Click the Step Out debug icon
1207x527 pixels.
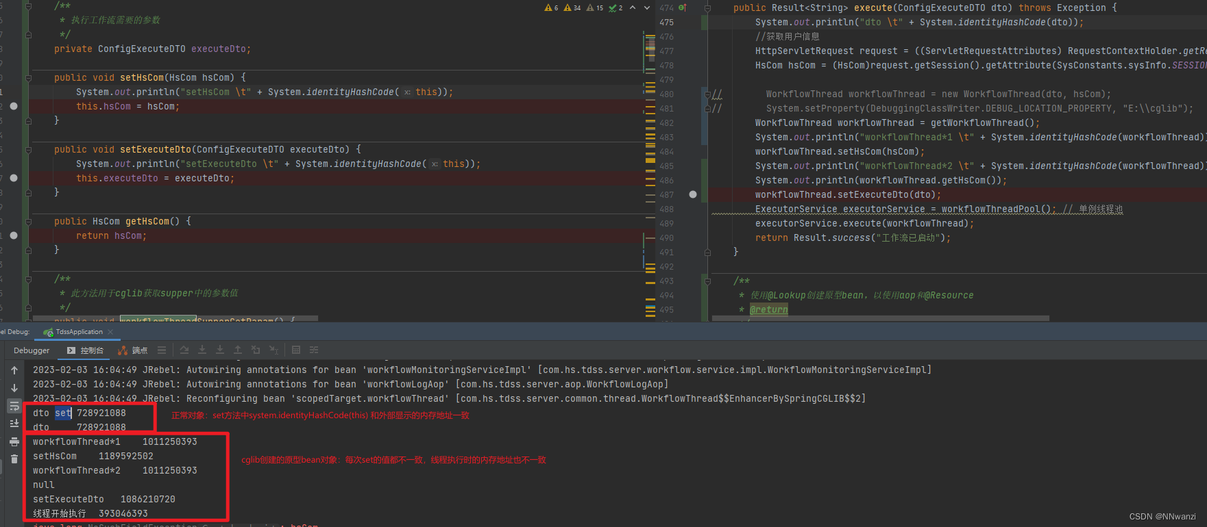click(x=238, y=350)
